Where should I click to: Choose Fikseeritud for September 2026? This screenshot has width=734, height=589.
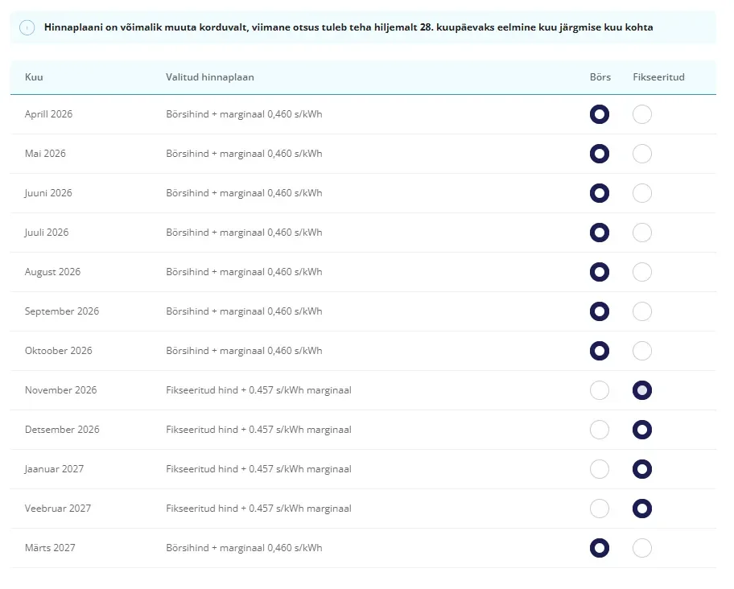point(641,311)
